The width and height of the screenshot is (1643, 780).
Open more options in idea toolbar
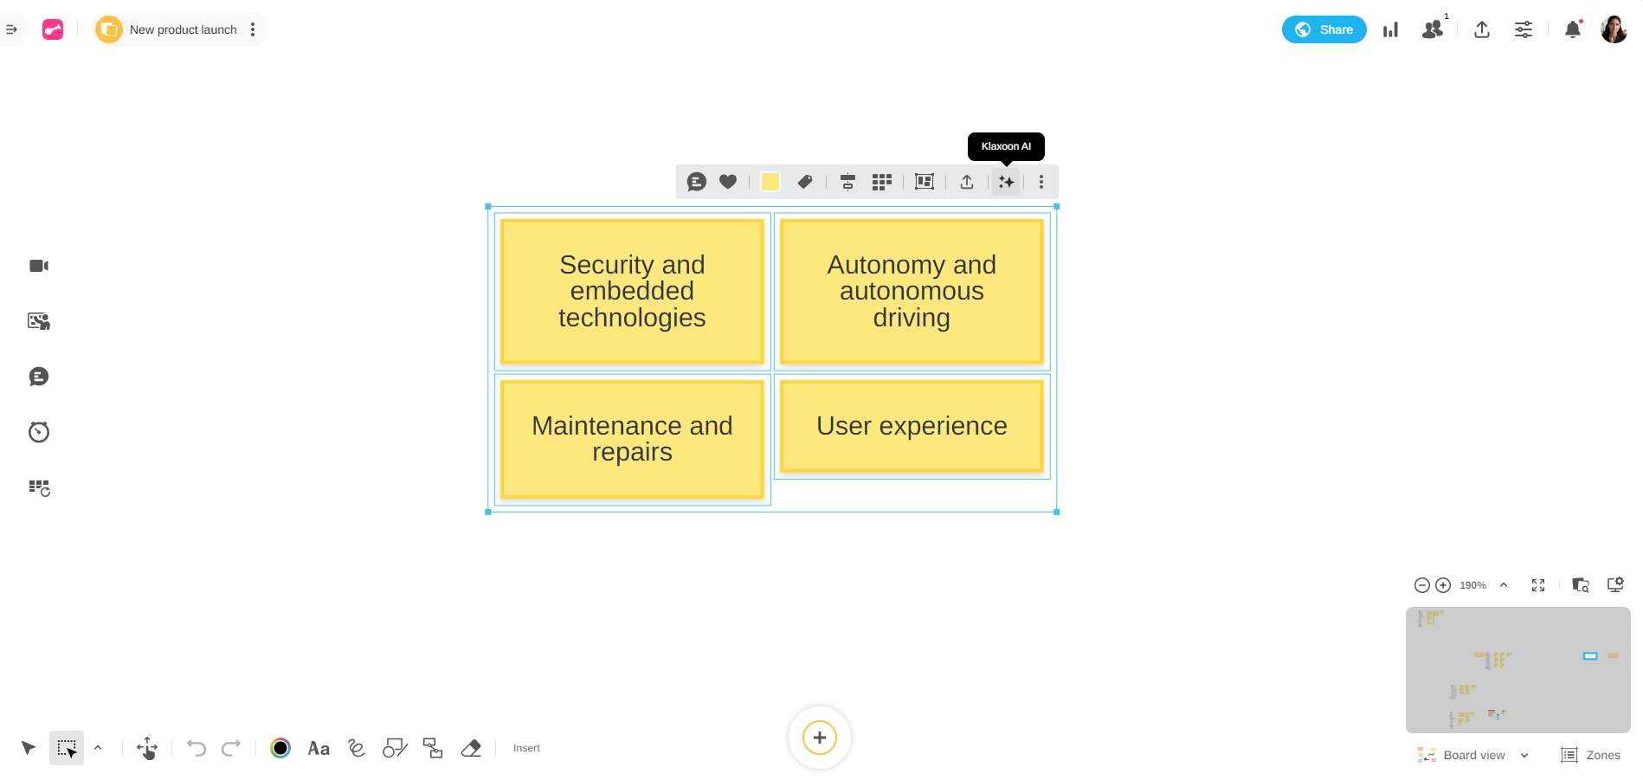pos(1041,182)
